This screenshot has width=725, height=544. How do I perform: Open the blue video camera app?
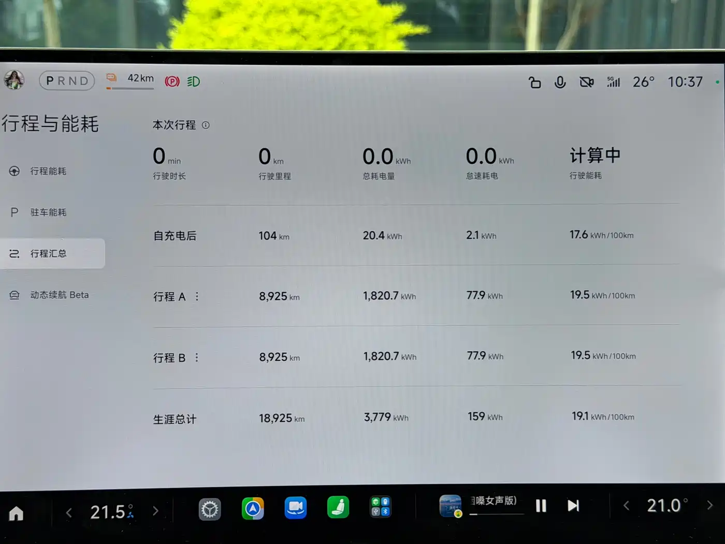click(x=296, y=508)
